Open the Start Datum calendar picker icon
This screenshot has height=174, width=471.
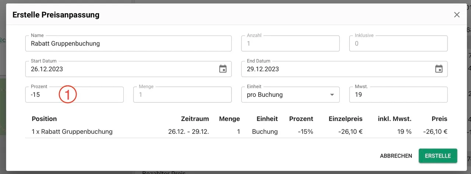pyautogui.click(x=223, y=69)
